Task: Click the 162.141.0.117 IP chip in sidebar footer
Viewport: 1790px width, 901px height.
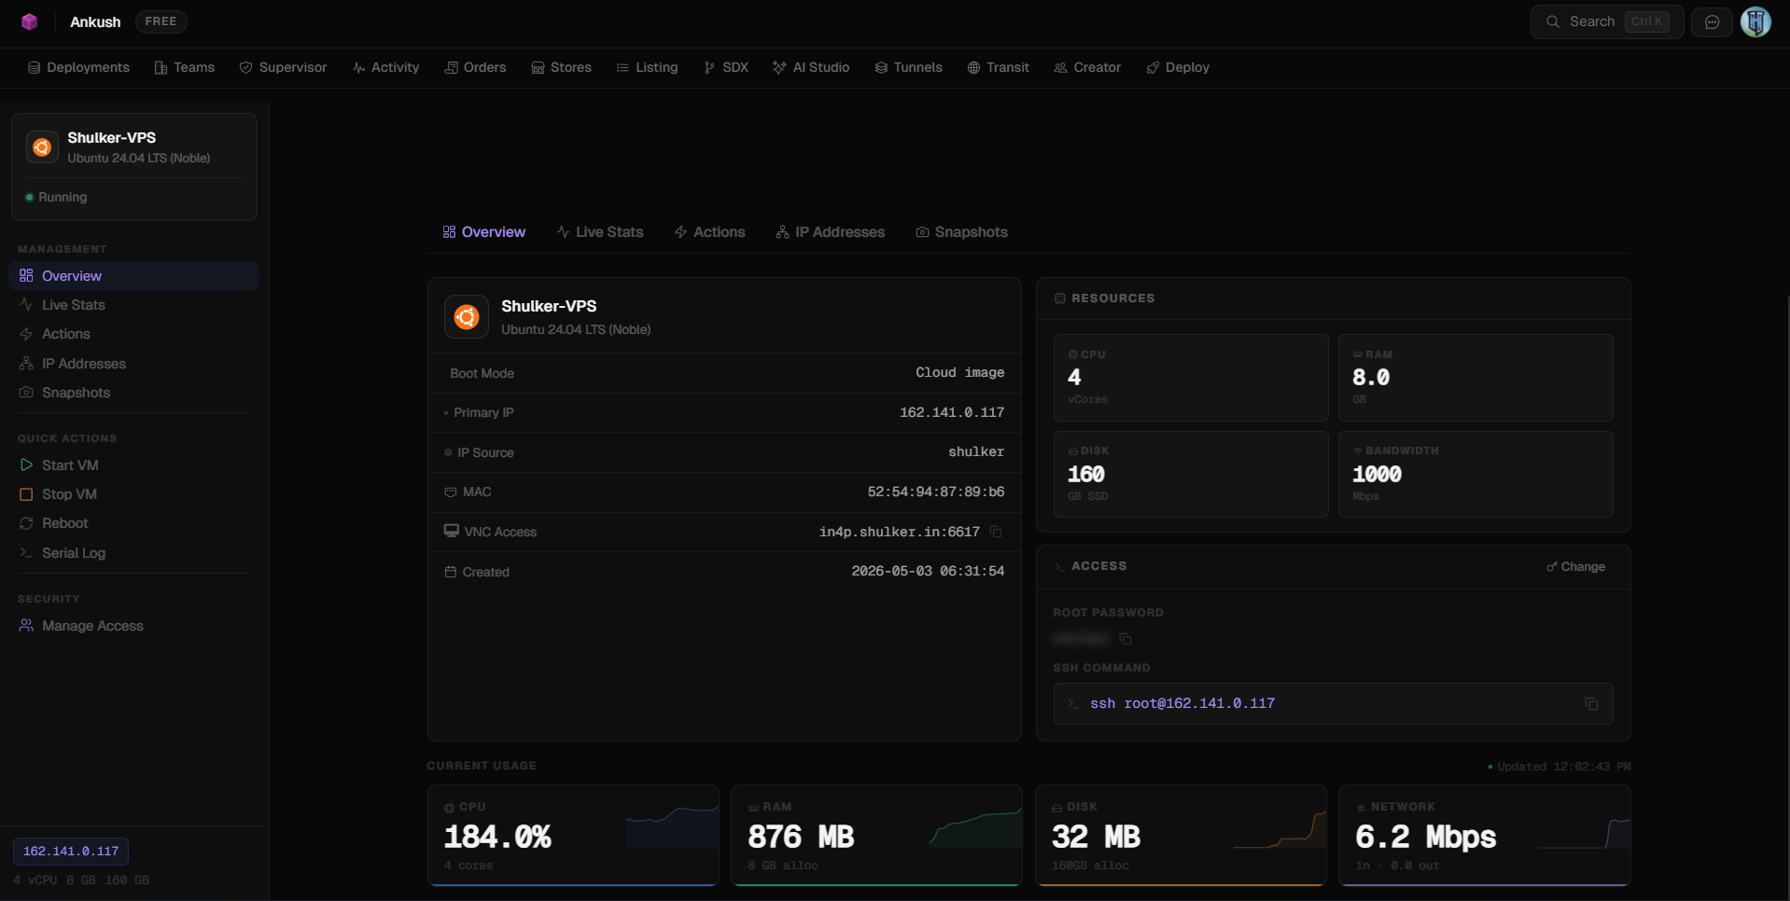Action: pyautogui.click(x=71, y=852)
